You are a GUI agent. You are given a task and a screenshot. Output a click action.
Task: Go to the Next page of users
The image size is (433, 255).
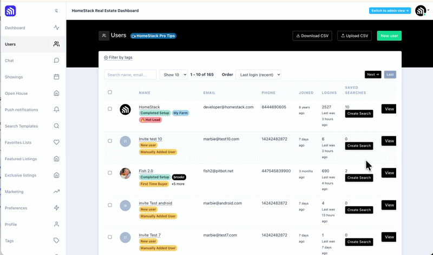(373, 75)
